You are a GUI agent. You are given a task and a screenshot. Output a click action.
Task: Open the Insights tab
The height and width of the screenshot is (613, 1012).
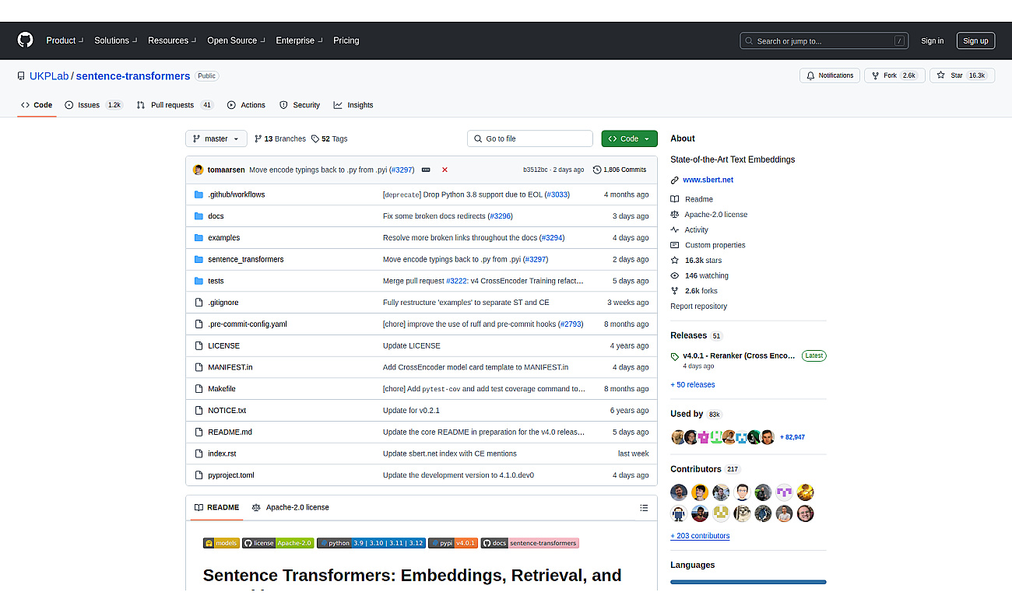pos(353,105)
